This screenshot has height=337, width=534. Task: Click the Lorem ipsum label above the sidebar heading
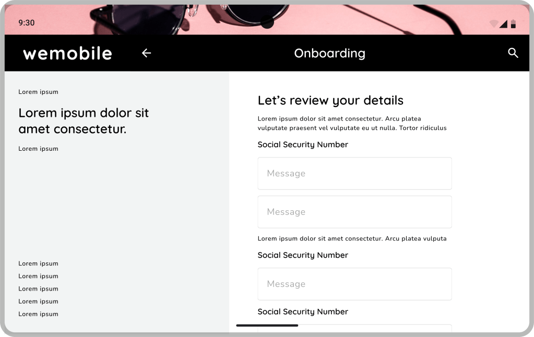click(x=38, y=92)
